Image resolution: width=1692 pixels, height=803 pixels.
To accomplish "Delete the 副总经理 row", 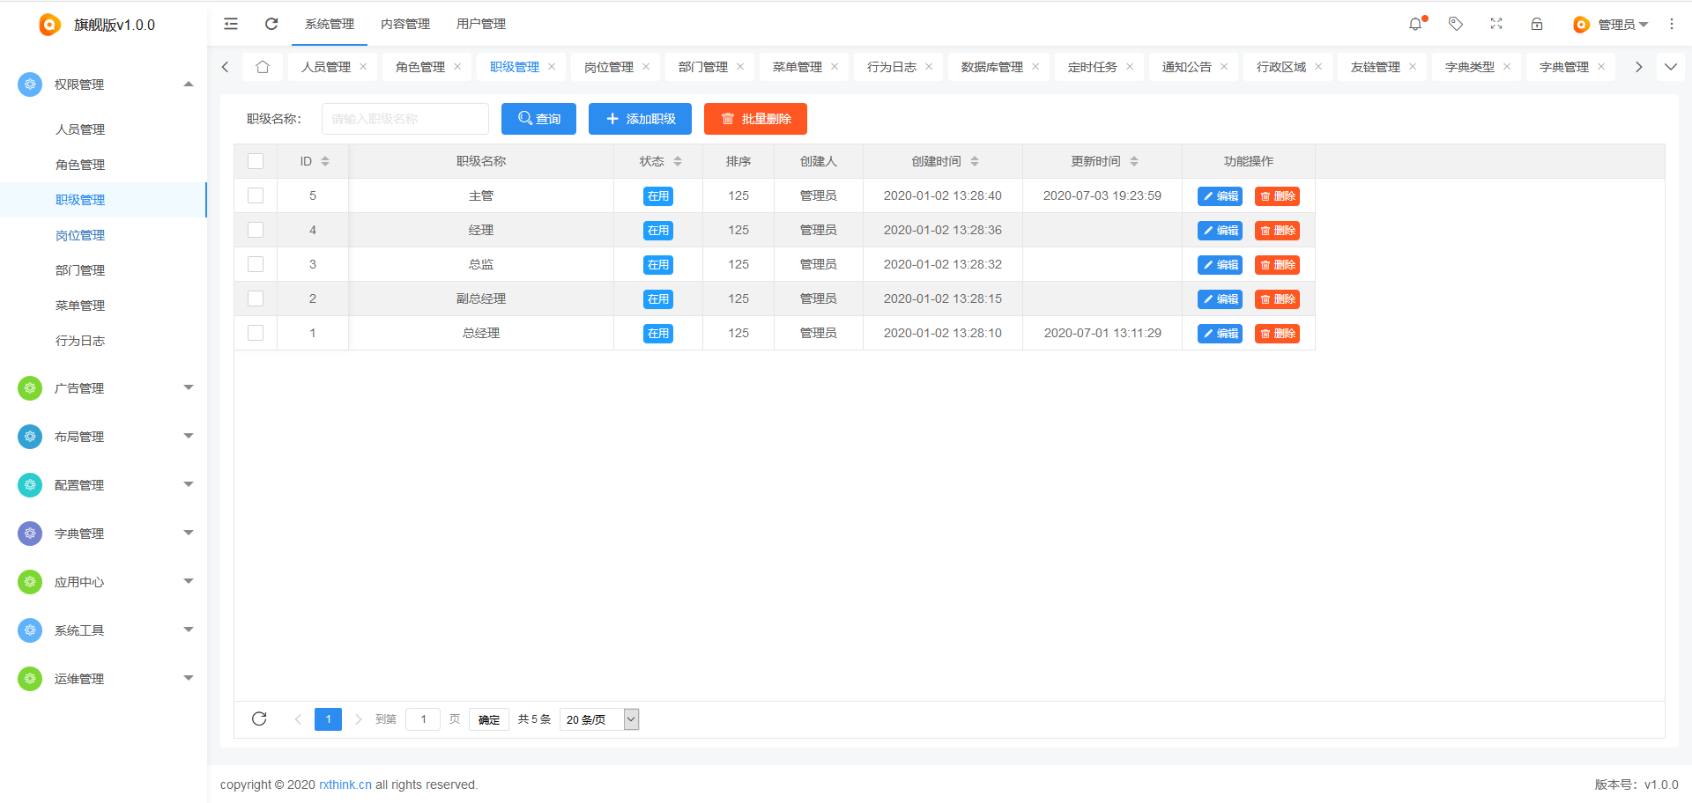I will [1277, 299].
